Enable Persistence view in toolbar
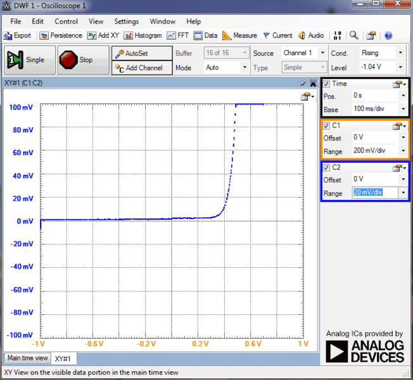Screen dimensions: 413x380 coord(61,35)
